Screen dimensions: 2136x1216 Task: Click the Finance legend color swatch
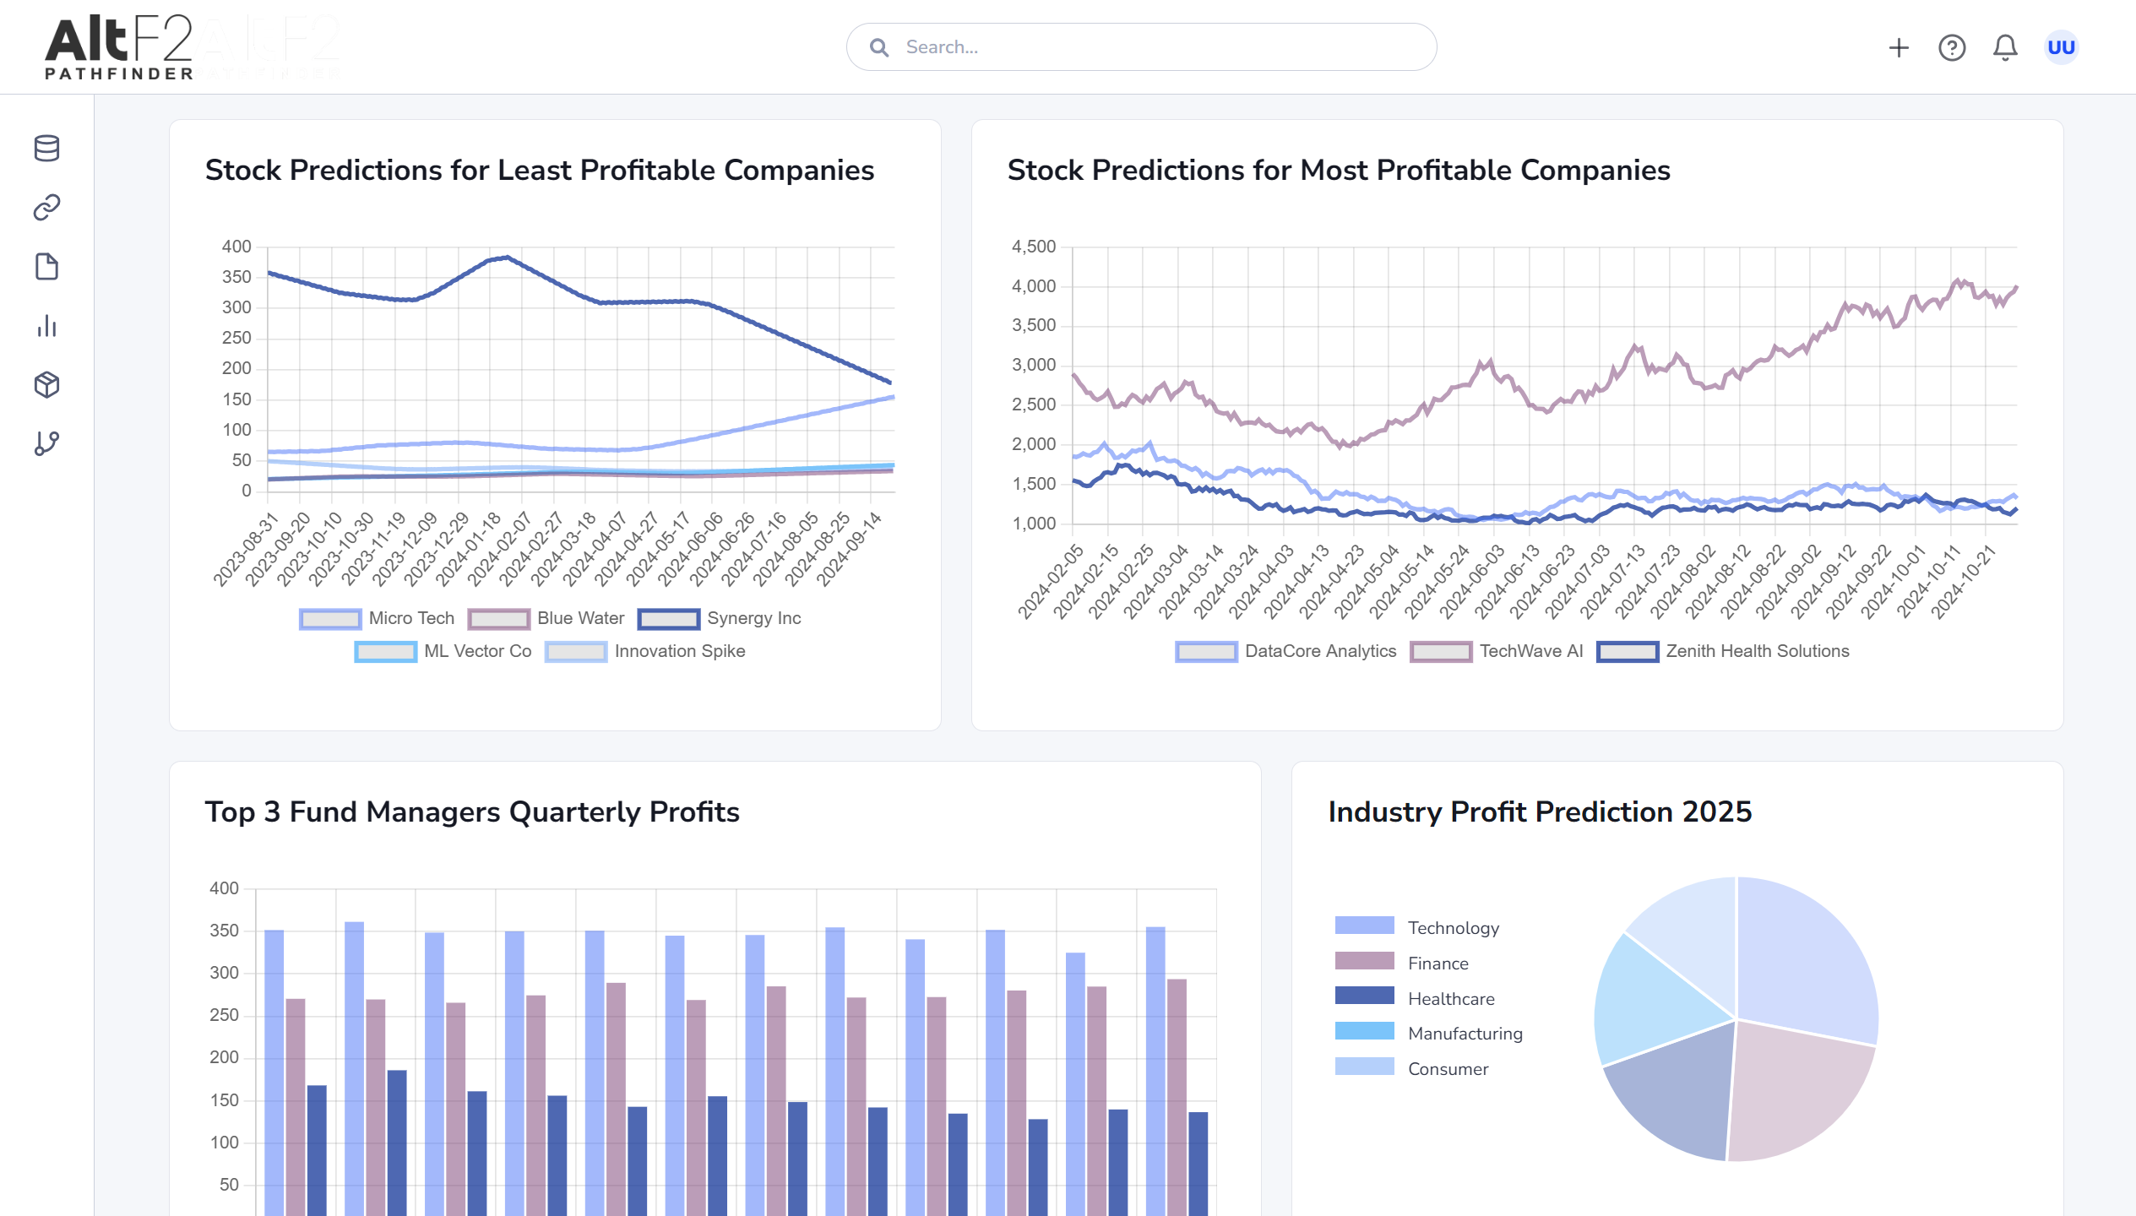[1364, 961]
